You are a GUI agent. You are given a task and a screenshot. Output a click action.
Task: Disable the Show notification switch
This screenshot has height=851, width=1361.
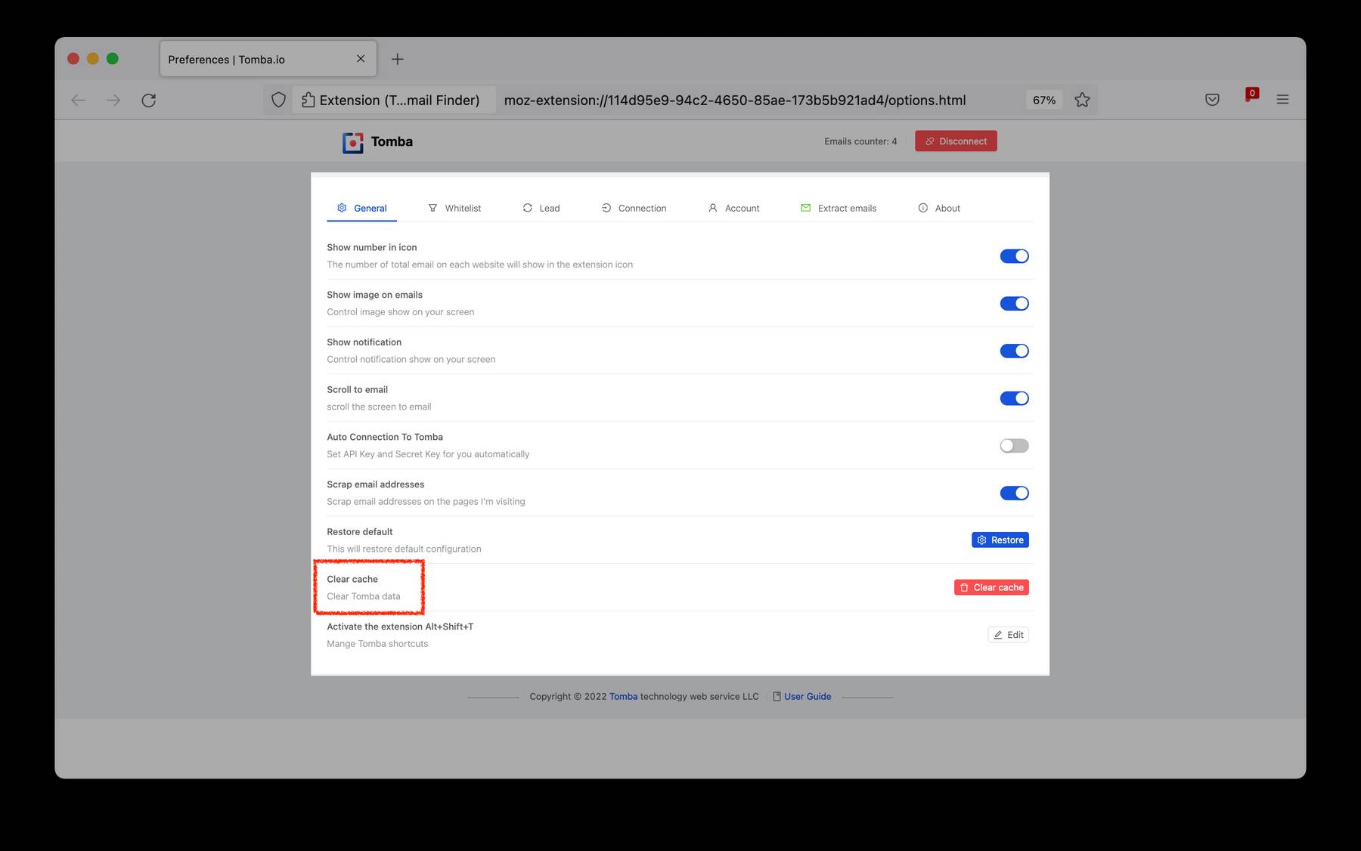[1014, 351]
